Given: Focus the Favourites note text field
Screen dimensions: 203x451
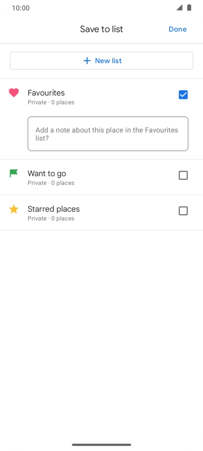Looking at the screenshot, I should click(108, 134).
